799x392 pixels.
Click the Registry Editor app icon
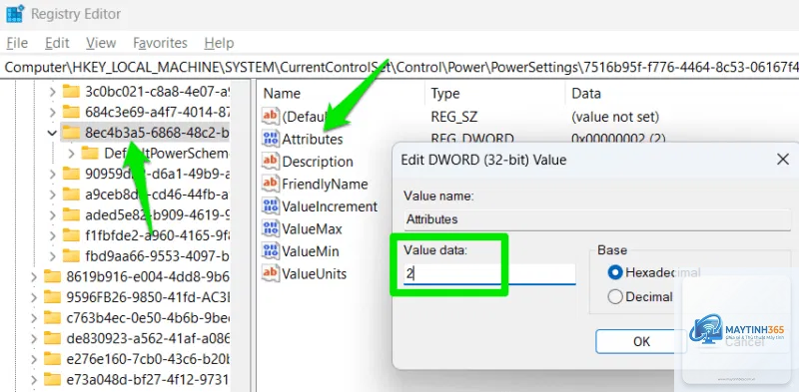tap(14, 14)
